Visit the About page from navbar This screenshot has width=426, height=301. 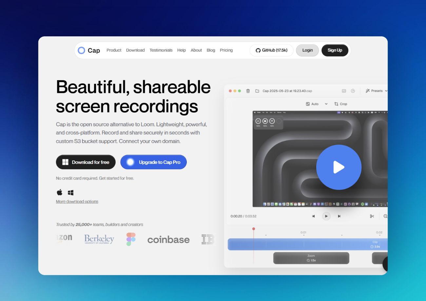coord(196,50)
